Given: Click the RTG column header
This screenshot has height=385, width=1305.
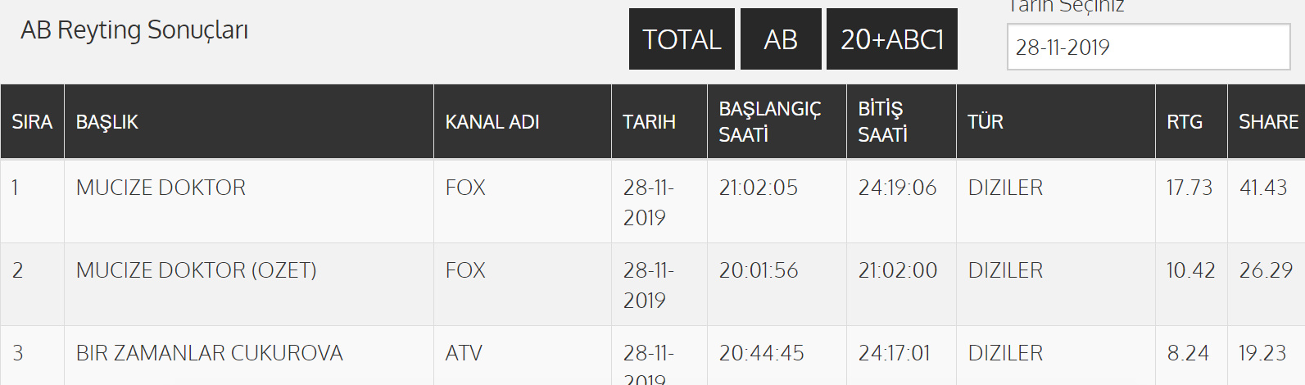Looking at the screenshot, I should (x=1185, y=122).
